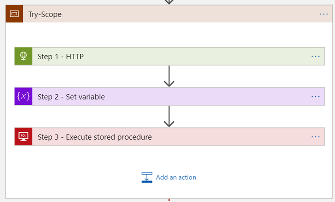The image size is (335, 202).
Task: Click the arrow between Step 1 and Step 2
Action: point(169,76)
